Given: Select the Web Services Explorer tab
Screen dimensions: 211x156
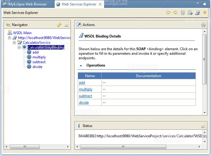Looking at the screenshot, I should pos(79,4).
